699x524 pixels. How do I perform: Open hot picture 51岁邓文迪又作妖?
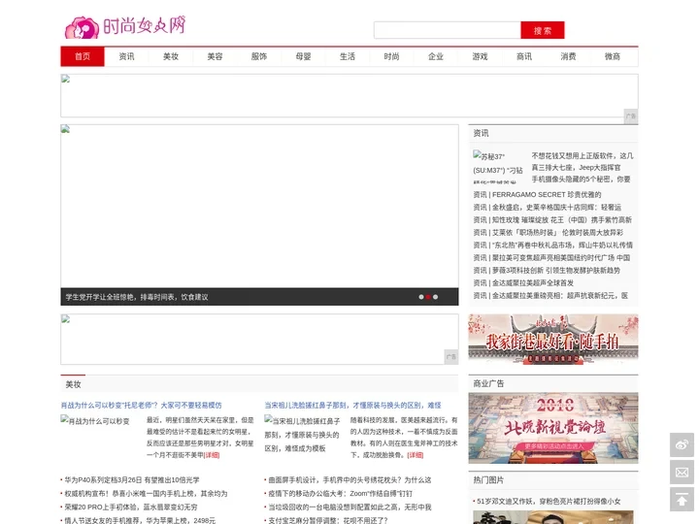(549, 502)
